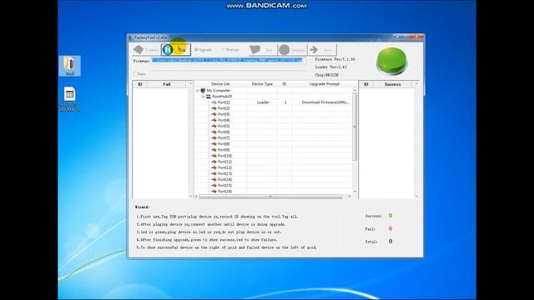Click the large green status indicator

click(x=391, y=61)
